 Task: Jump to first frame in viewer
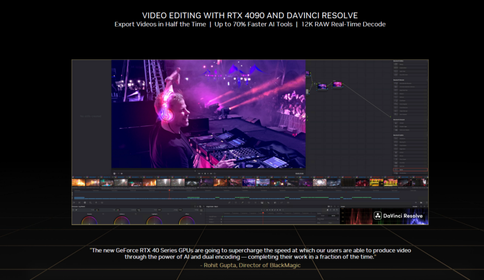click(x=199, y=173)
